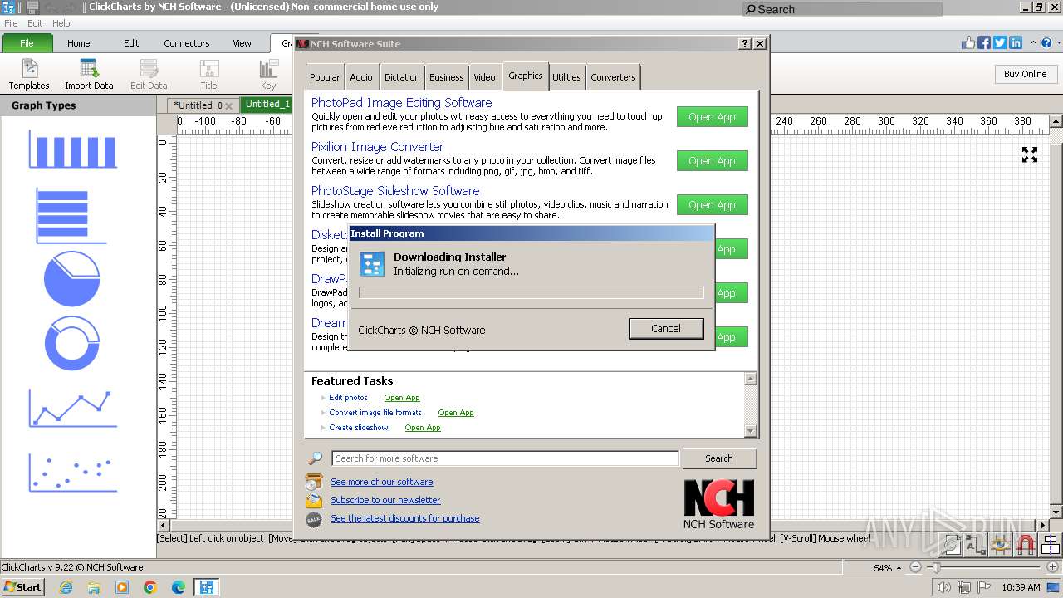Image resolution: width=1063 pixels, height=598 pixels.
Task: Click the Featured Tasks scroll down arrow
Action: pyautogui.click(x=751, y=430)
